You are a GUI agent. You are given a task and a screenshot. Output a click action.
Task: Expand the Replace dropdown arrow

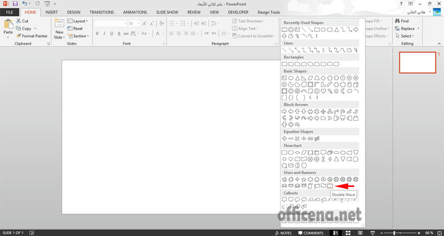(x=418, y=29)
